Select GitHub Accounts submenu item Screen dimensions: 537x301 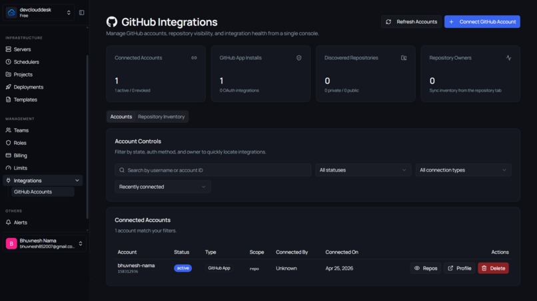click(x=43, y=191)
